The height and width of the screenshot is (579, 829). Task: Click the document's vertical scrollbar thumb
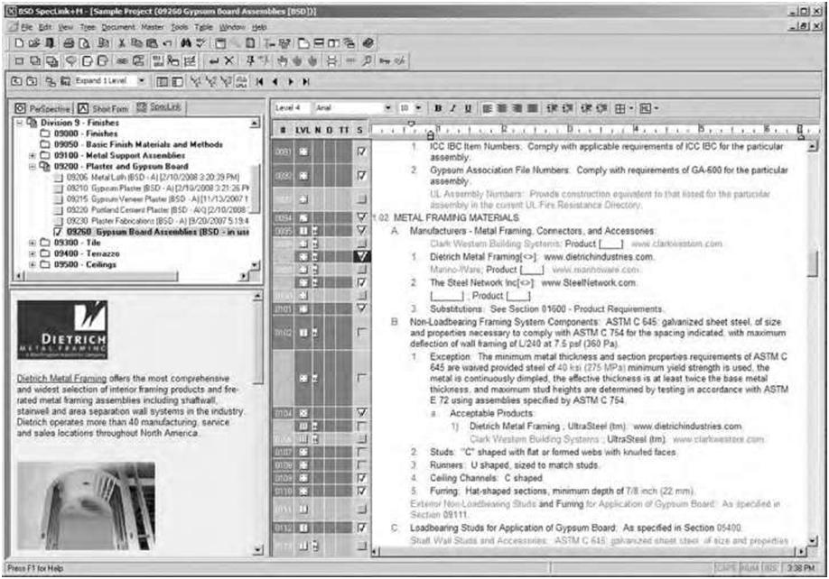point(813,264)
